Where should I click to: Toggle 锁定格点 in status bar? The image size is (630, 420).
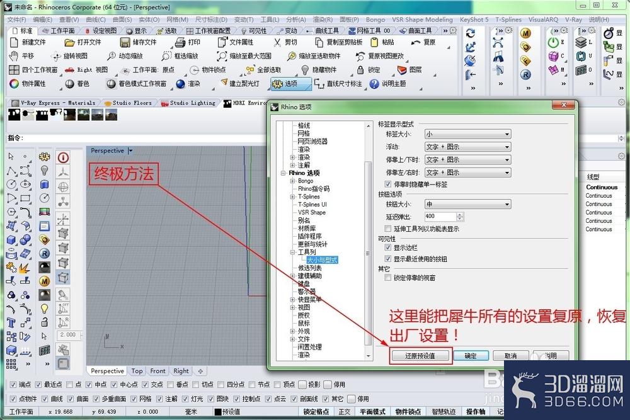[317, 412]
